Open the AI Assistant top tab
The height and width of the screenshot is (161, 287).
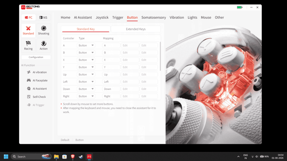(83, 17)
